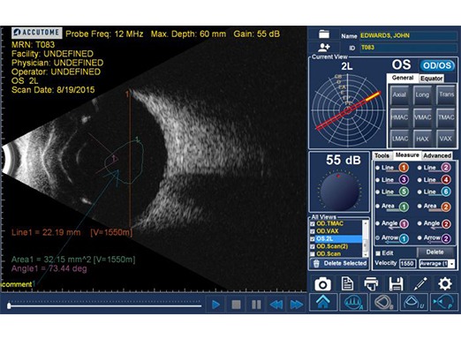
Task: Stop the cine loop playback
Action: click(x=236, y=305)
